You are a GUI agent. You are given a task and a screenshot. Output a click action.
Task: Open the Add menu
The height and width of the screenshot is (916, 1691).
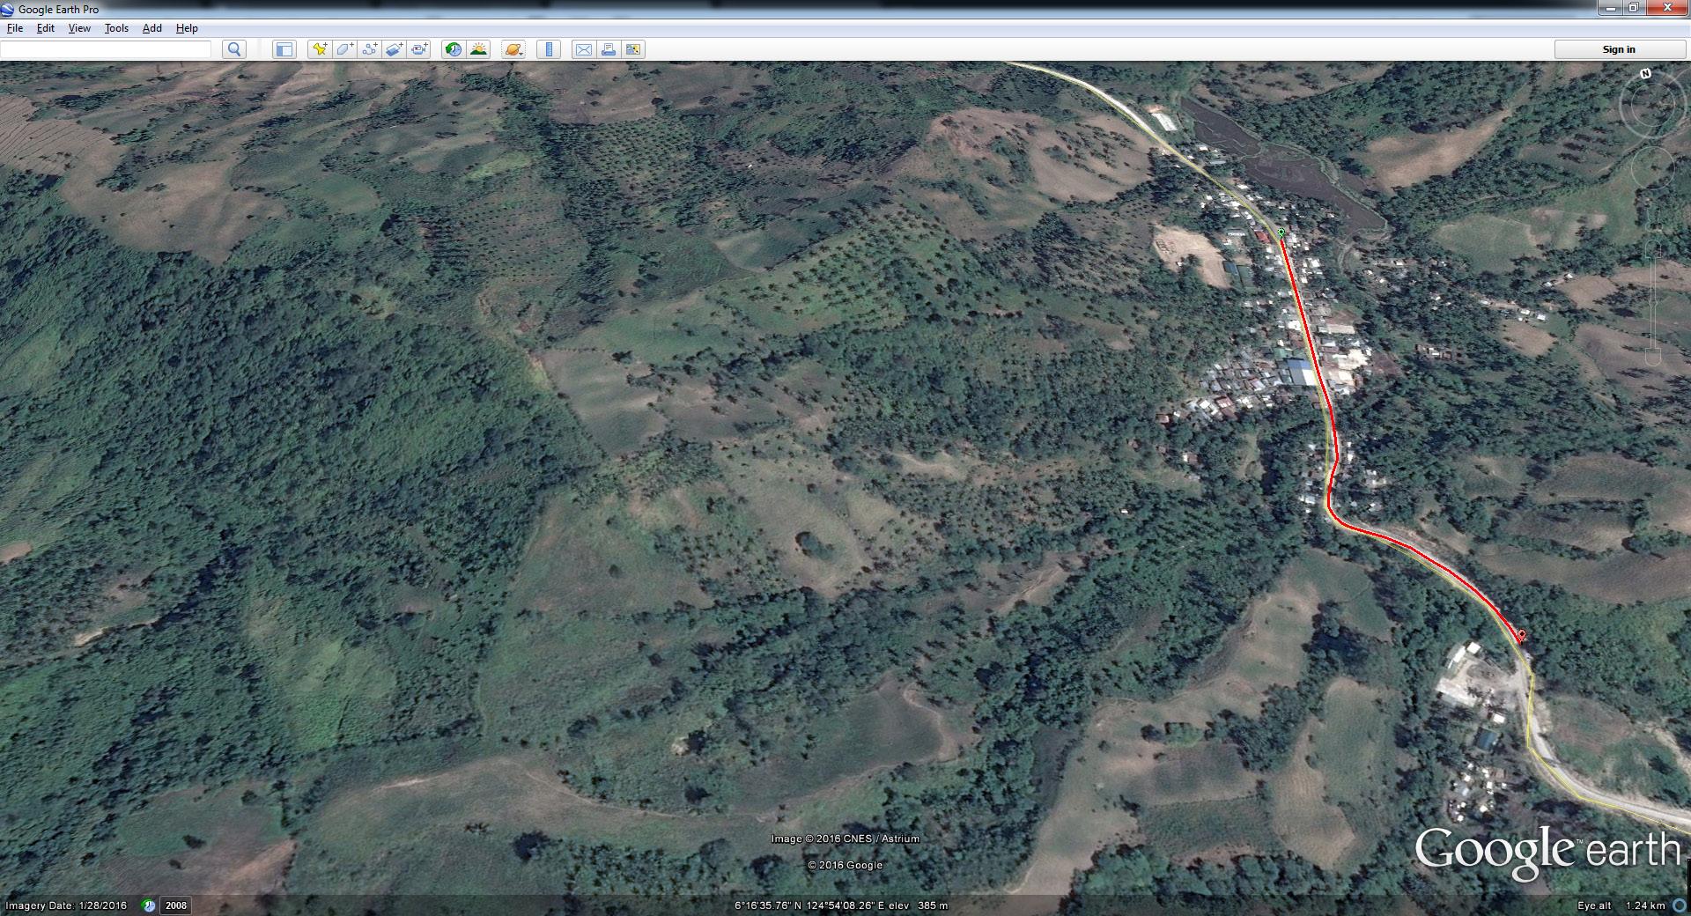pyautogui.click(x=152, y=28)
